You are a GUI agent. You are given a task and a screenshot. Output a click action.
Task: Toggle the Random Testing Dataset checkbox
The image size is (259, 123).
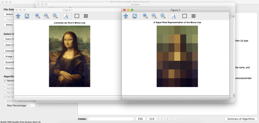[x=5, y=101]
